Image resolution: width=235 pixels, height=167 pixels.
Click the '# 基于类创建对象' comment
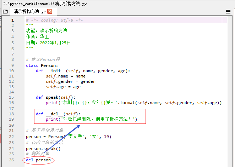[44, 131]
